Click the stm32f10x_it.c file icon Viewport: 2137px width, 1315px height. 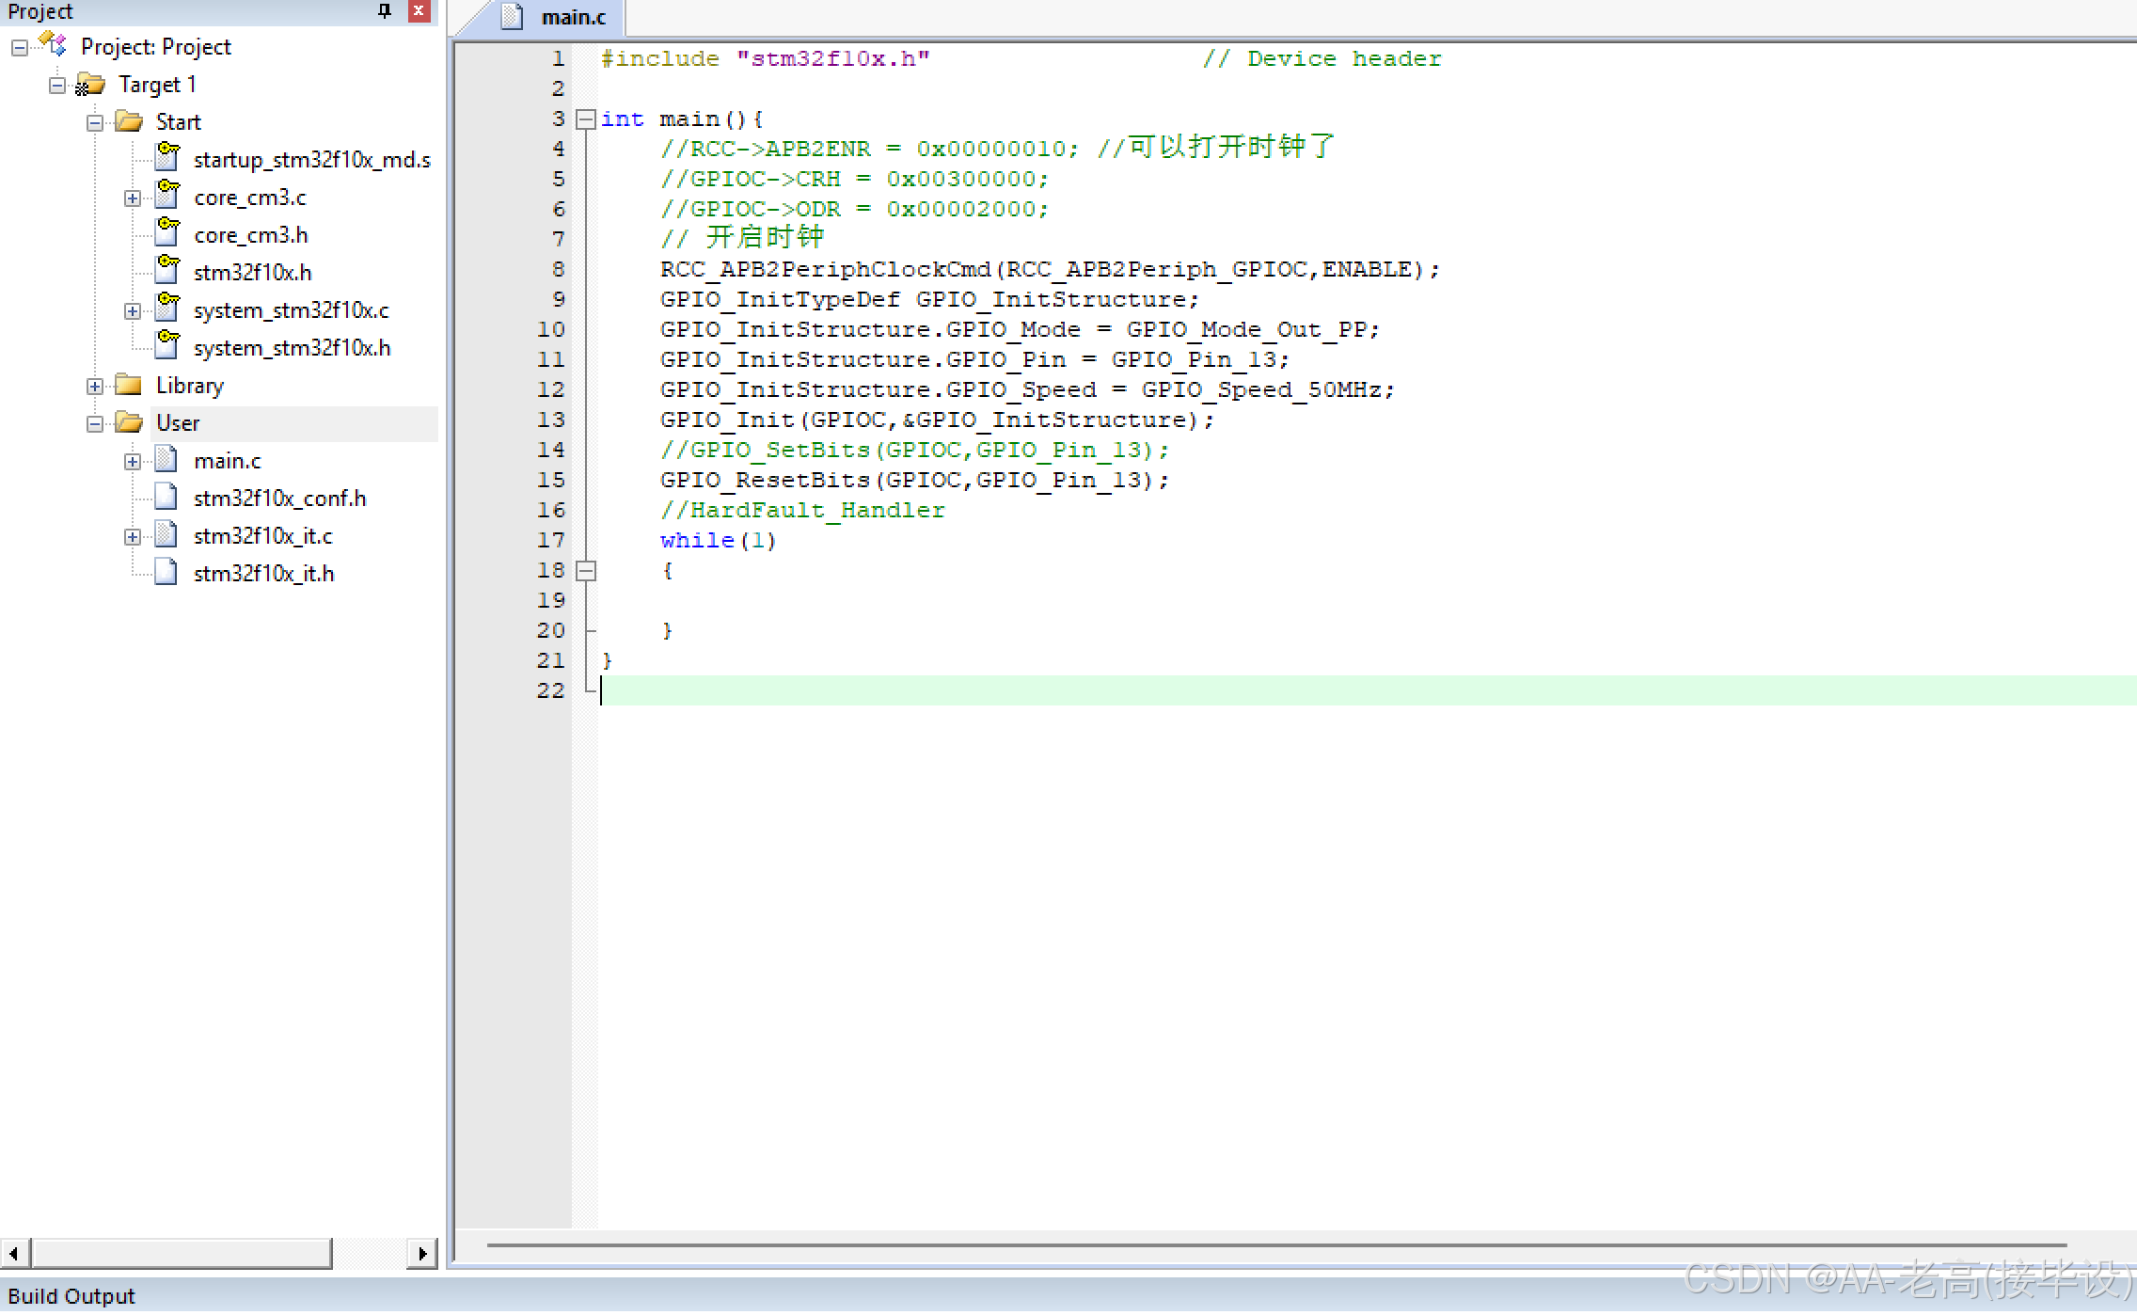(x=166, y=534)
